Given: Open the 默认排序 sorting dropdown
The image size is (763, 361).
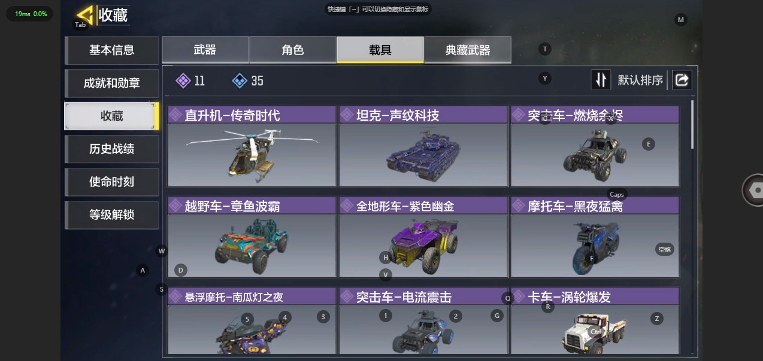Looking at the screenshot, I should (x=640, y=80).
